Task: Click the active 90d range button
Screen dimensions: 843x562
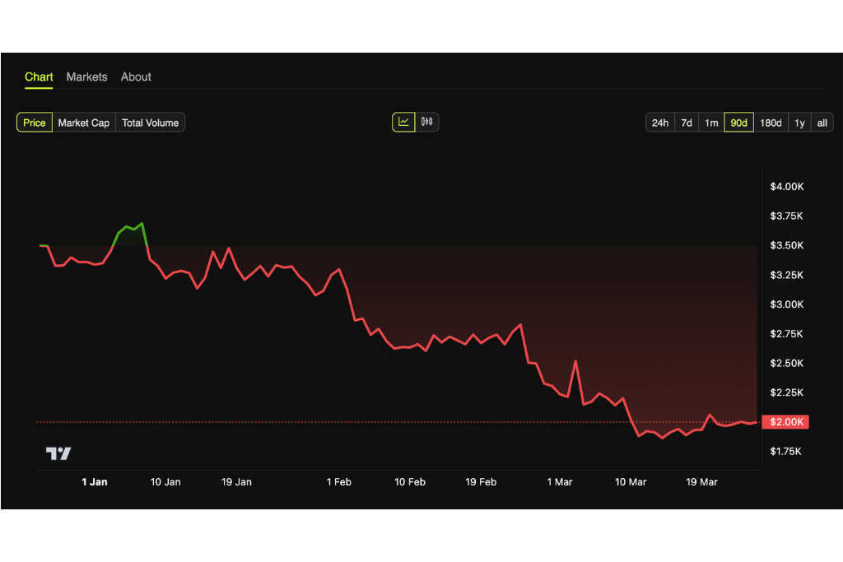Action: click(738, 123)
